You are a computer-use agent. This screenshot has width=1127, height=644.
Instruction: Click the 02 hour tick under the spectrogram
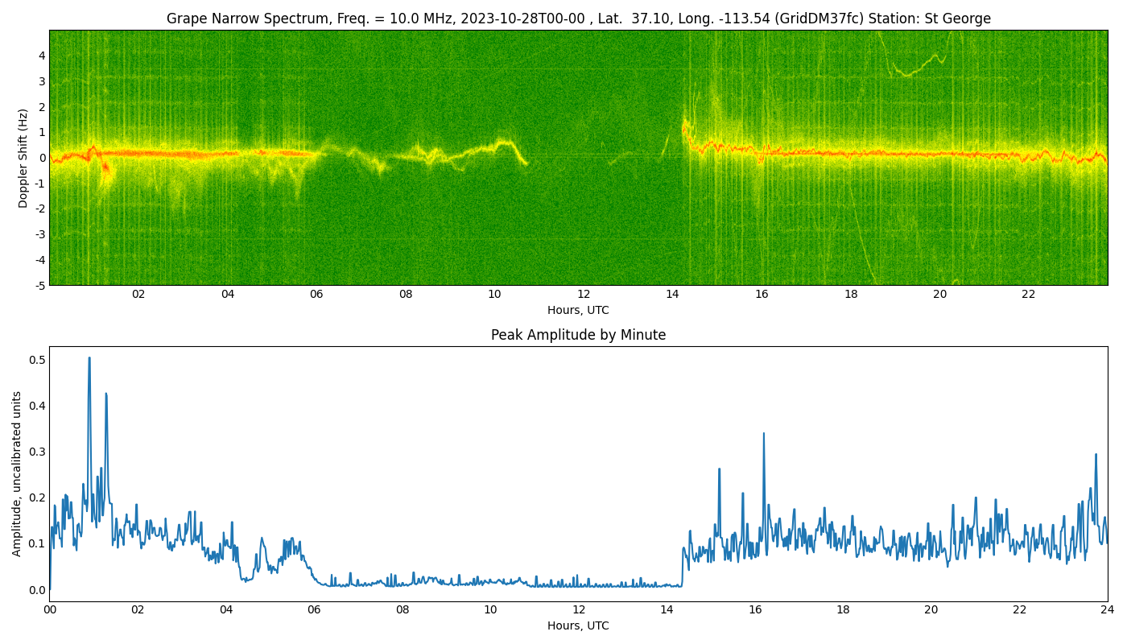click(x=138, y=295)
